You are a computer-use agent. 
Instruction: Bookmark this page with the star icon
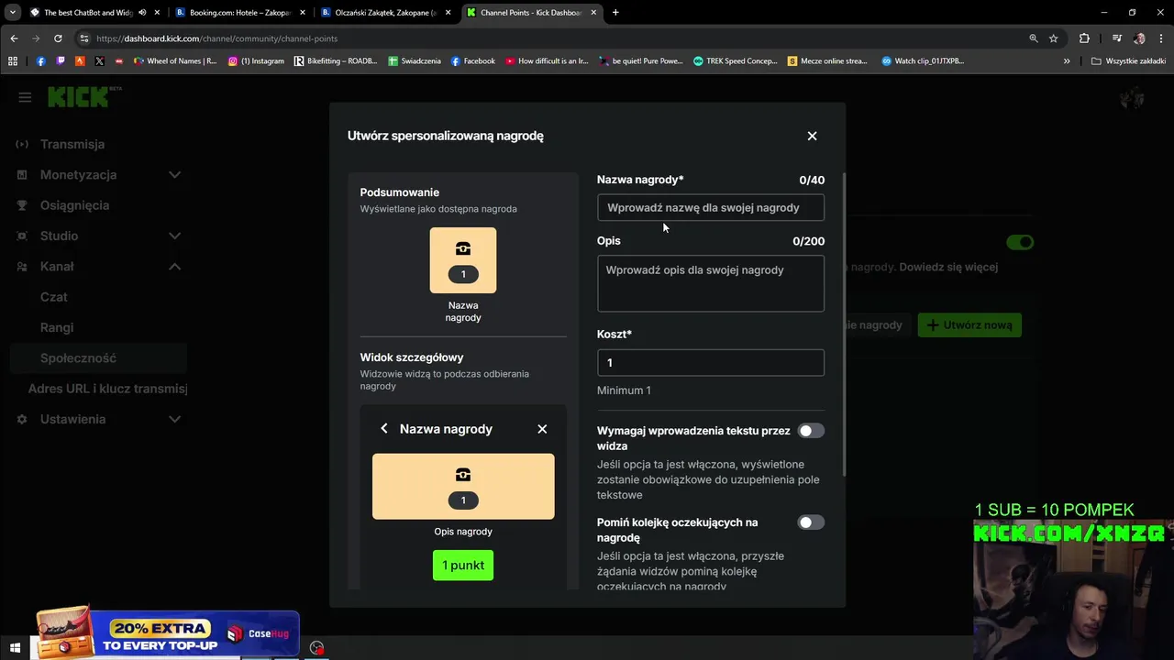pos(1054,38)
